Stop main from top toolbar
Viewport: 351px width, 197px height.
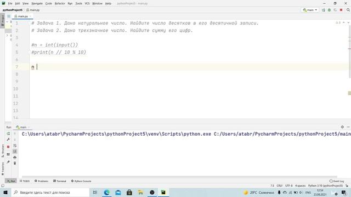[x=341, y=10]
